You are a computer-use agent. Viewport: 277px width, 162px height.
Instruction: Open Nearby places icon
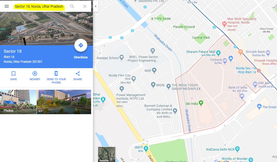point(35,74)
